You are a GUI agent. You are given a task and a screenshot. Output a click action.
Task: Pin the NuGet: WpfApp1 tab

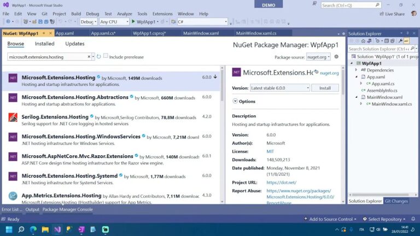point(44,33)
